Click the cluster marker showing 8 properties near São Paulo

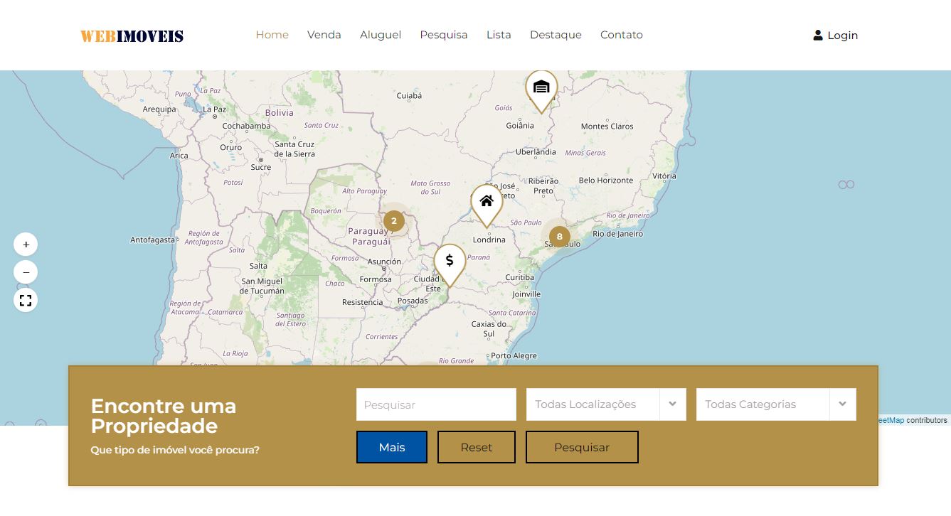(559, 236)
